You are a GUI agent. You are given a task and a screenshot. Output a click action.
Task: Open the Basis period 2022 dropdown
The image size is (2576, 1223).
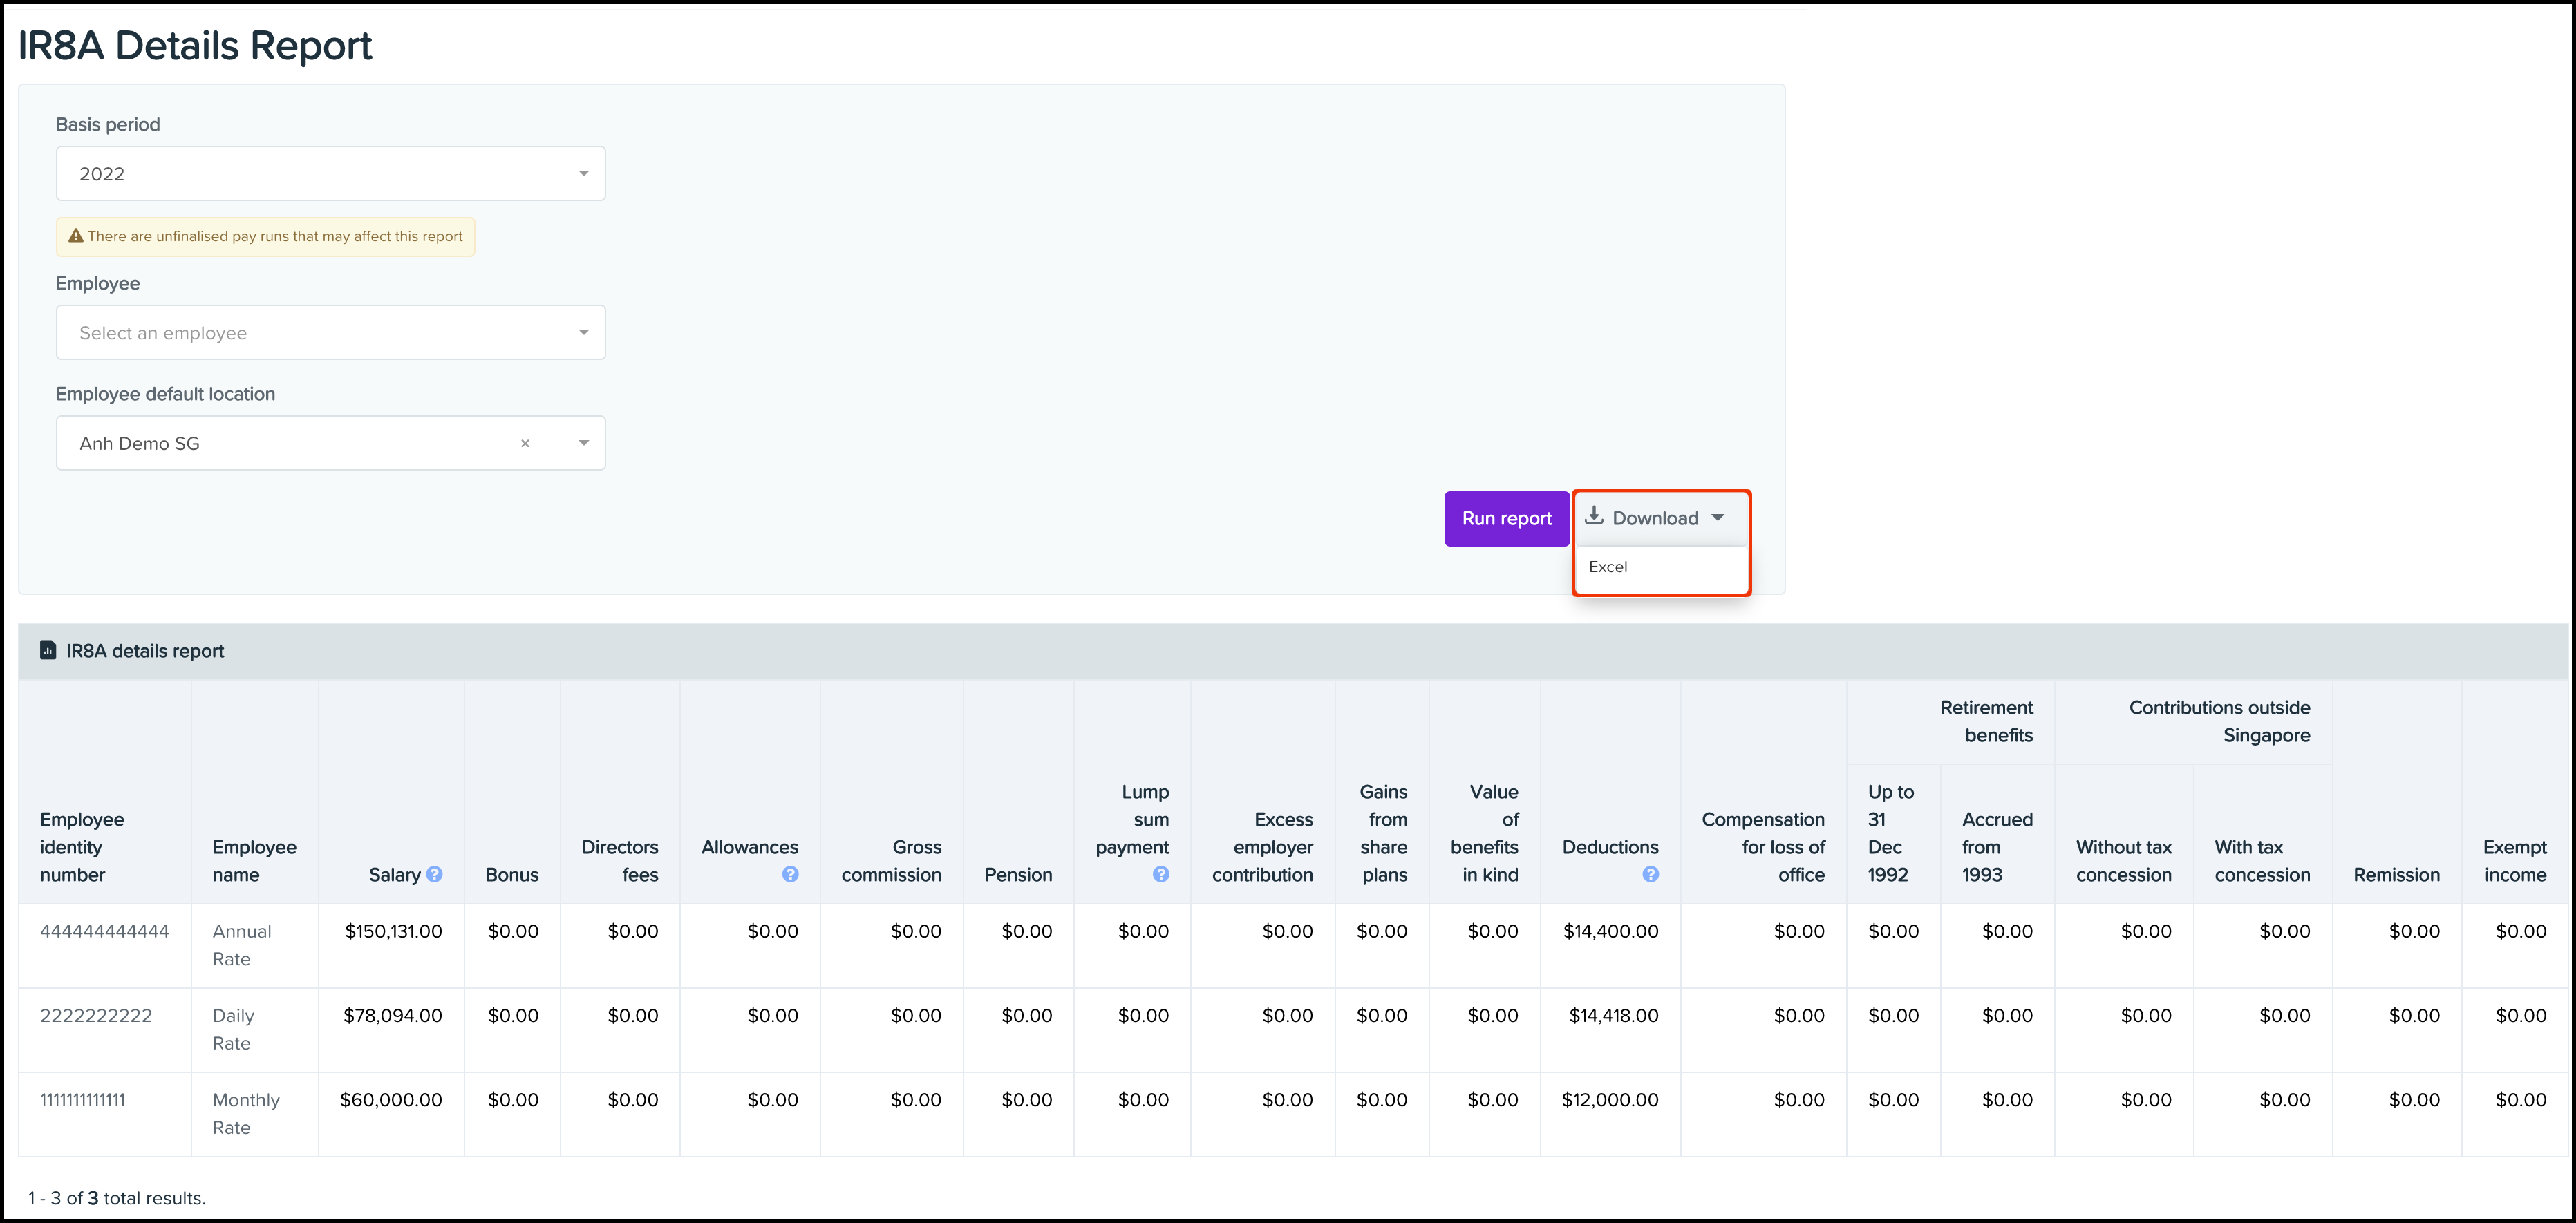point(330,174)
